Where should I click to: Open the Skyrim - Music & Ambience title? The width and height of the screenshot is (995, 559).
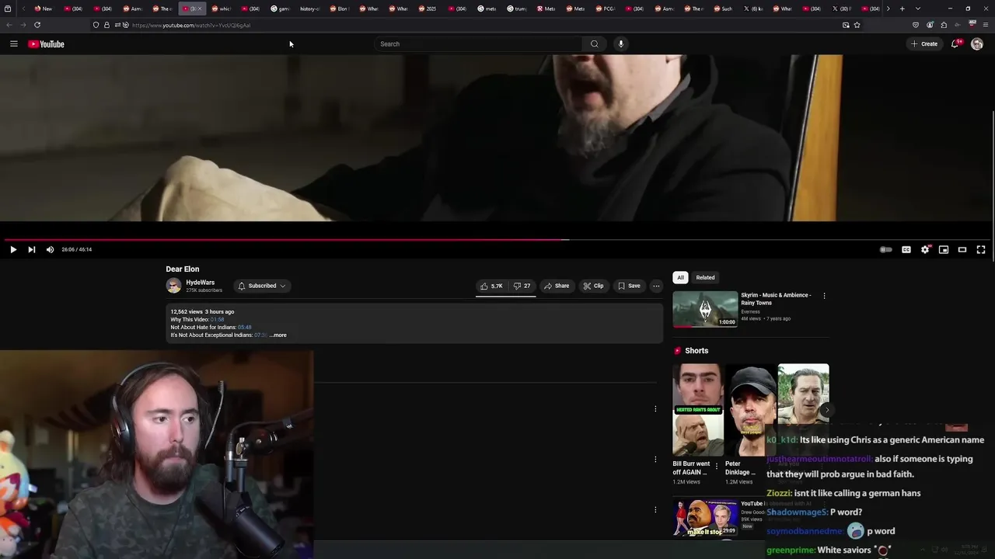click(x=776, y=299)
